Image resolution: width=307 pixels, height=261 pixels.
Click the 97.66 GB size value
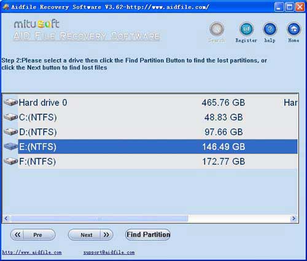tap(223, 132)
